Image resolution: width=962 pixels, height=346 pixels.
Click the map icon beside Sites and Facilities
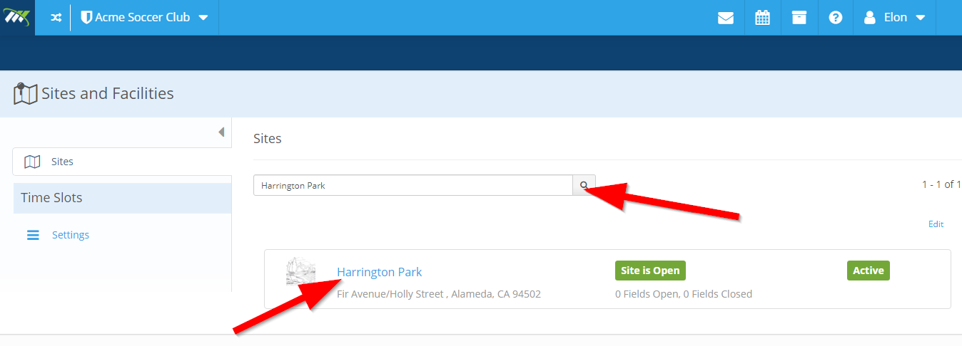26,94
